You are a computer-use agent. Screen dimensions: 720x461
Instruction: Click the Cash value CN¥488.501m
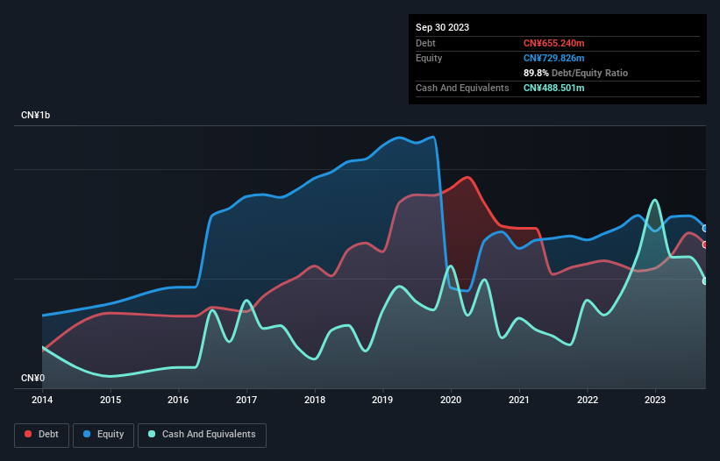pos(553,88)
